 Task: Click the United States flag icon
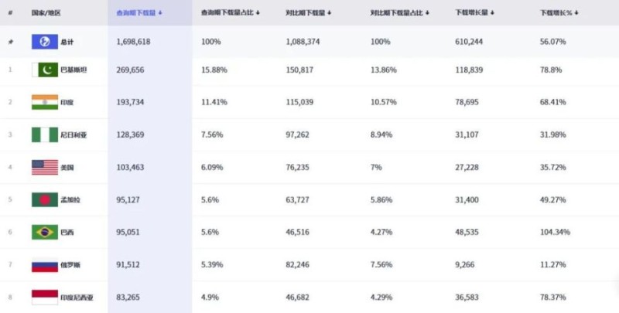tap(45, 167)
